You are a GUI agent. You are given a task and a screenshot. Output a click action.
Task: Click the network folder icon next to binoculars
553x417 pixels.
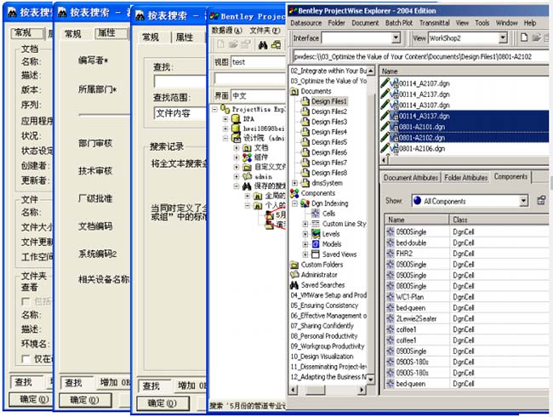tap(276, 45)
